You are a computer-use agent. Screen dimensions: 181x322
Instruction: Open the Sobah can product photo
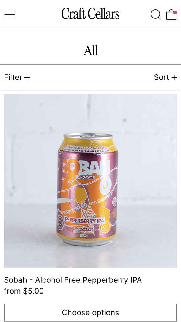(91, 181)
